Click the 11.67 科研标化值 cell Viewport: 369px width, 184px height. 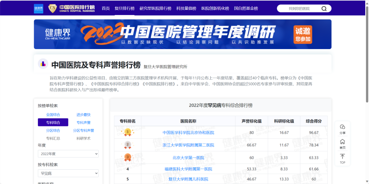click(284, 145)
